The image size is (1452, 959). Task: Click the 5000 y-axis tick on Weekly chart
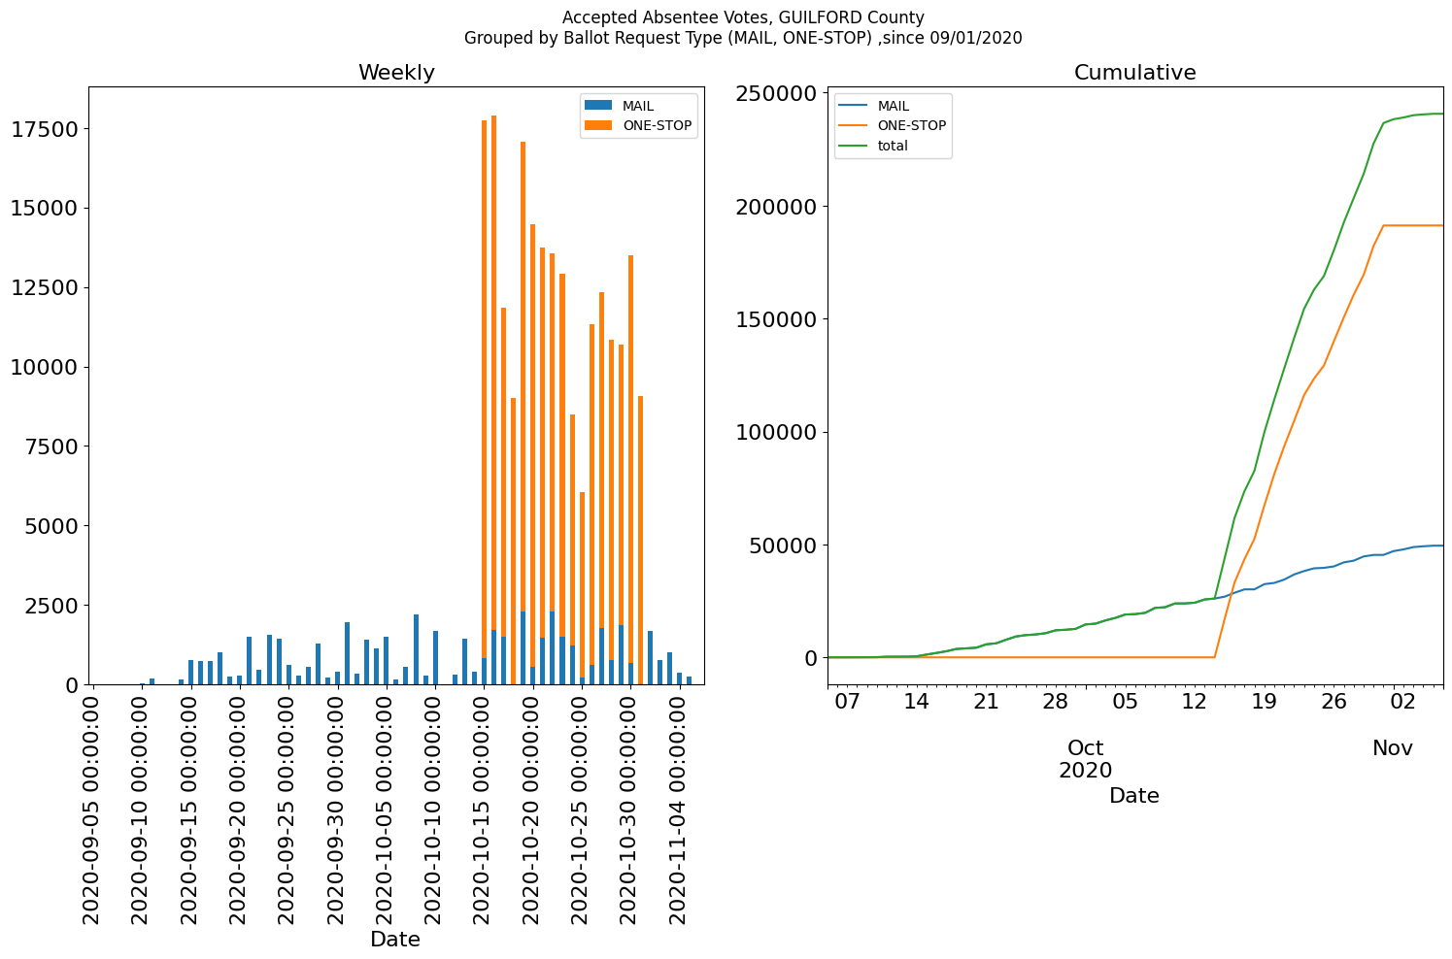coord(51,526)
